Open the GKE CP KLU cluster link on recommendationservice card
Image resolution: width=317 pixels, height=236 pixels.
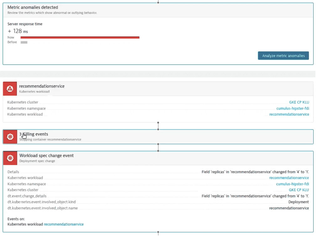(299, 102)
